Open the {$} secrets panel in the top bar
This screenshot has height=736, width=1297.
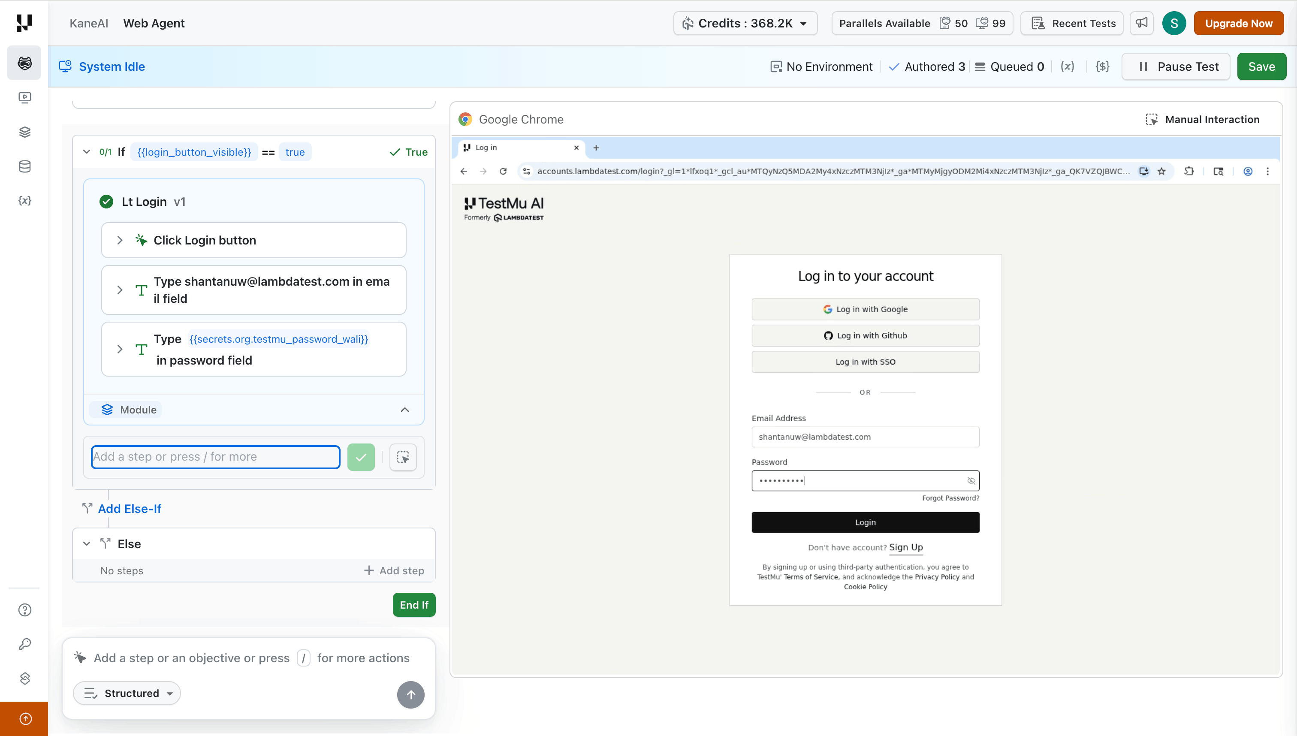pos(1102,66)
